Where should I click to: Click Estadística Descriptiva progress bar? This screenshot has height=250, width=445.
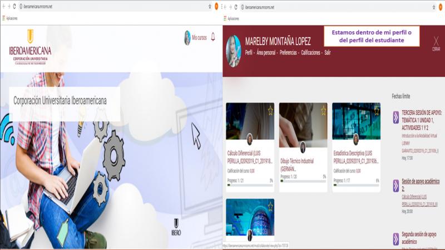point(356,185)
